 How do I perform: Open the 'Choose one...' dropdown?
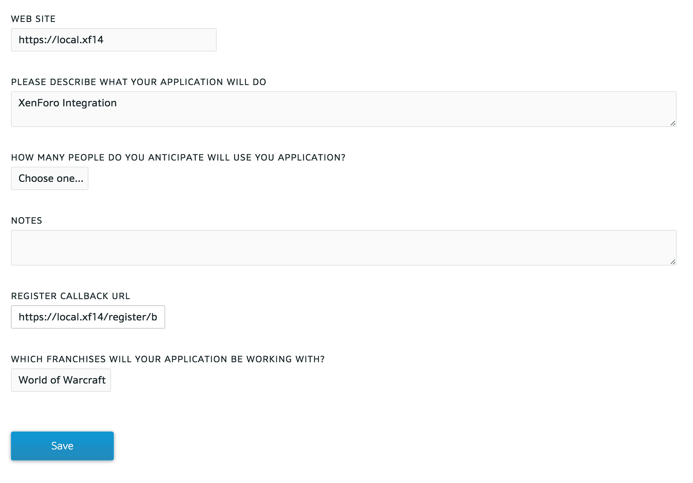50,178
